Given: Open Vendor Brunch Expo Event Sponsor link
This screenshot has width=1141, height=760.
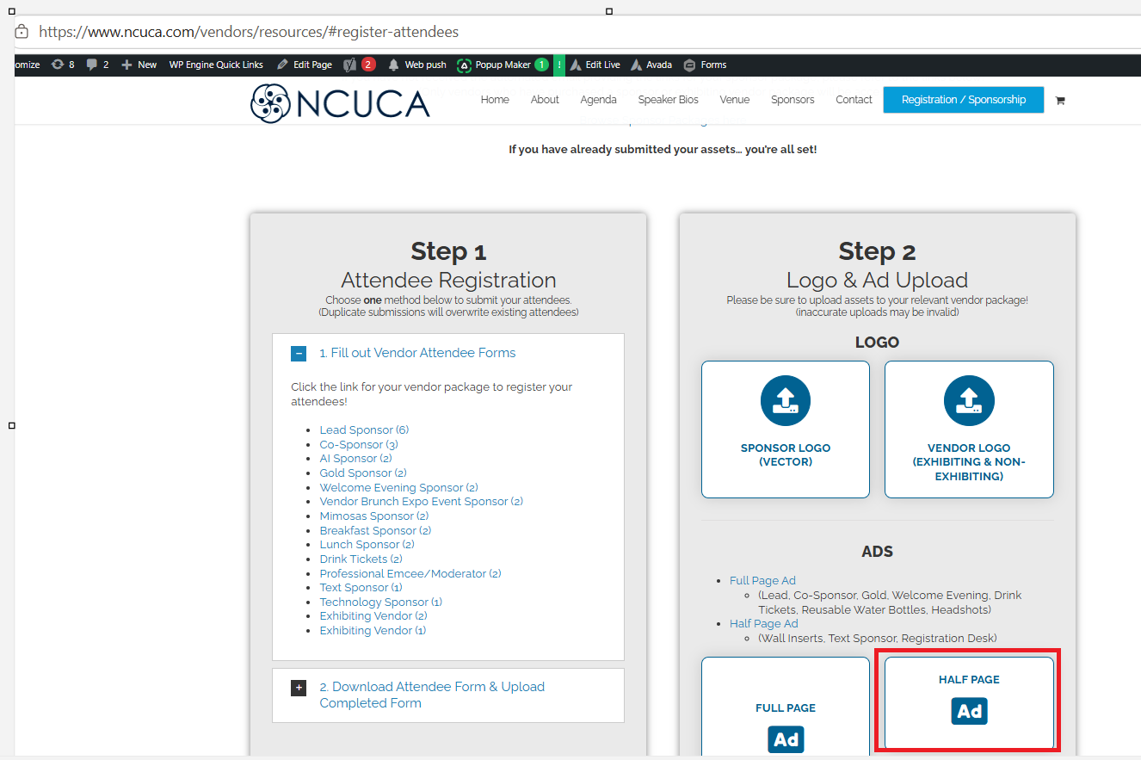Looking at the screenshot, I should tap(422, 502).
